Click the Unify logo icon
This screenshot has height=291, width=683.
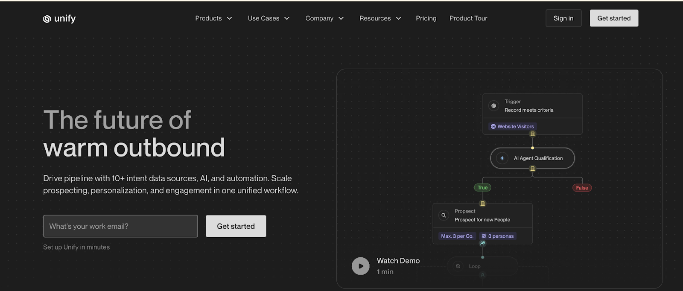click(x=47, y=19)
